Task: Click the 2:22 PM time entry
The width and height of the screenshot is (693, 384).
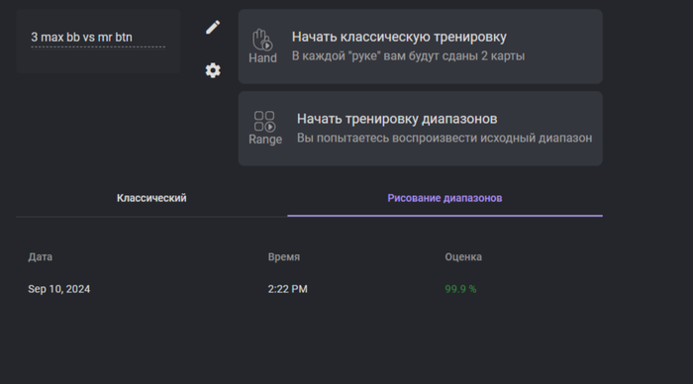Action: tap(288, 289)
